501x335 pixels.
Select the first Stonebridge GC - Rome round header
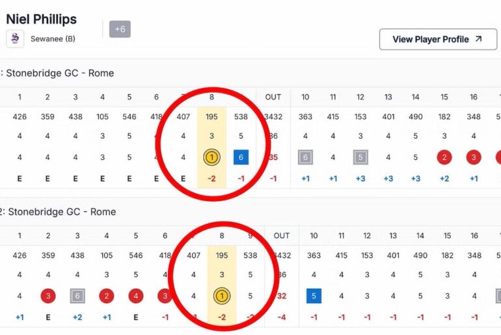[59, 73]
